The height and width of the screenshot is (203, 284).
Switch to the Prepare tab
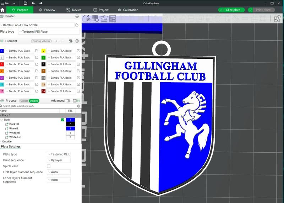(20, 10)
